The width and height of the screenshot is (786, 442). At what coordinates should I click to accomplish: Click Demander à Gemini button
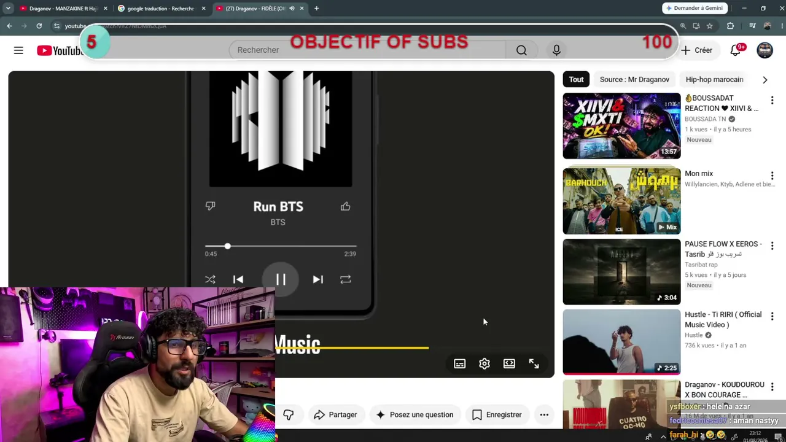click(695, 8)
